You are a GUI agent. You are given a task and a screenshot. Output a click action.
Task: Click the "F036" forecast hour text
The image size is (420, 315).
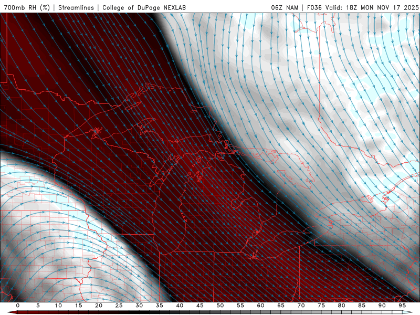[314, 7]
